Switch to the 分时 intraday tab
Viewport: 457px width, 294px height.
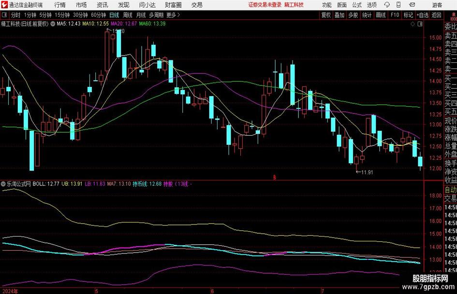point(16,15)
